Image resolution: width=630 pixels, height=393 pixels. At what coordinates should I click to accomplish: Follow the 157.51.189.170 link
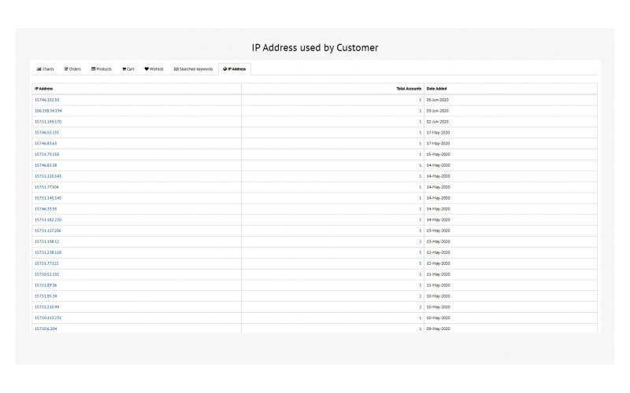click(x=48, y=122)
